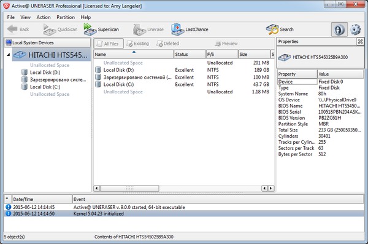Launch the LastChance recovery tool
368x244 pixels.
tap(190, 30)
